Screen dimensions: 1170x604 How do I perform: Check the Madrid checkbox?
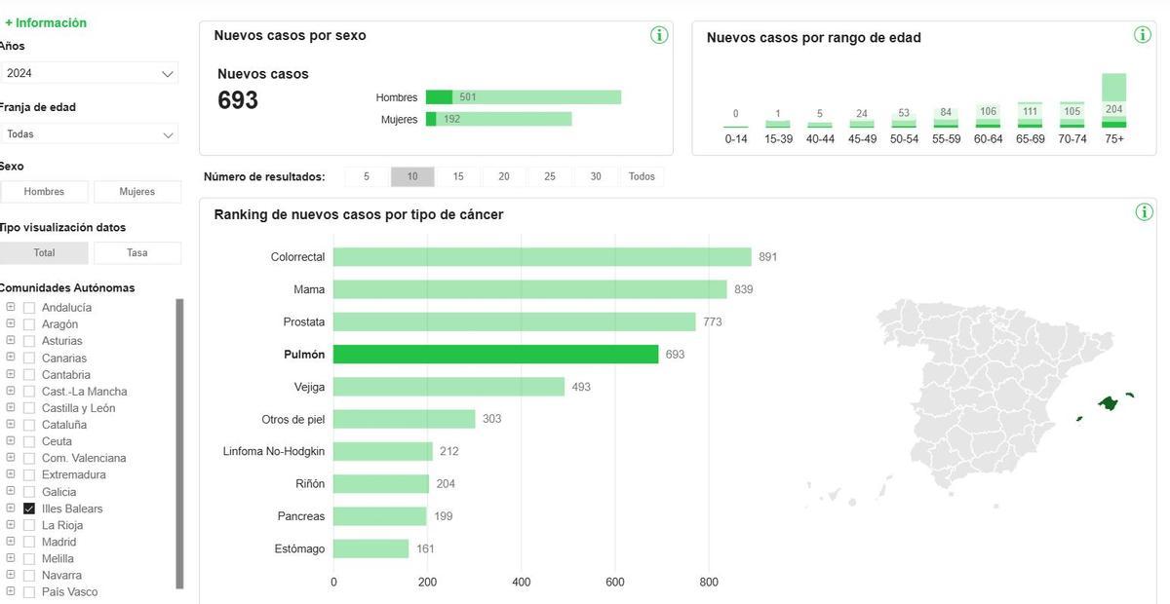pos(29,542)
